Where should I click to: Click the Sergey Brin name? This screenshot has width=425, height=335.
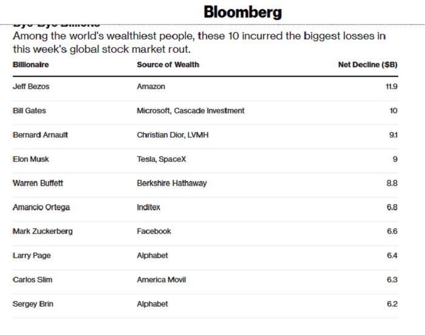pos(33,304)
